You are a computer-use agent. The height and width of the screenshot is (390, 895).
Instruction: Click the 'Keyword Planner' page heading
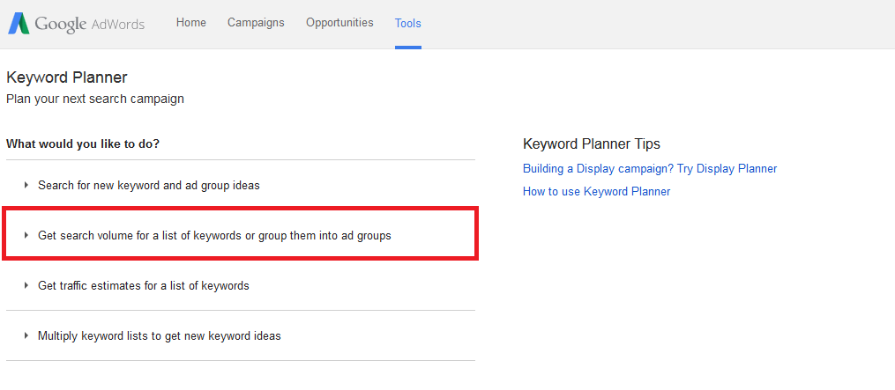(x=67, y=77)
